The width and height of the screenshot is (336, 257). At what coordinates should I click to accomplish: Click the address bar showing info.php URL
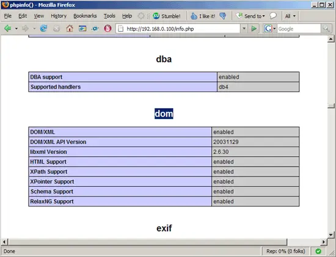pos(178,29)
